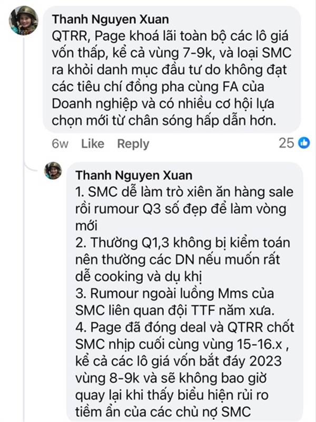Click the line 'chọn mới từ chân sóng hấp dẫn hơn'
The width and height of the screenshot is (316, 422).
[164, 121]
